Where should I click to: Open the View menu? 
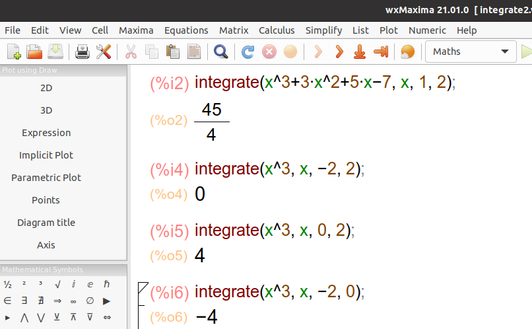coord(70,30)
